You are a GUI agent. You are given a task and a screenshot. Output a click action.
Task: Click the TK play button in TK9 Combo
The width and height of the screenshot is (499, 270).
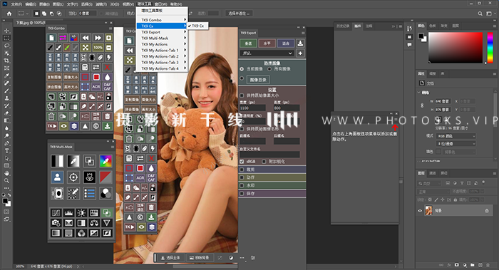[52, 126]
